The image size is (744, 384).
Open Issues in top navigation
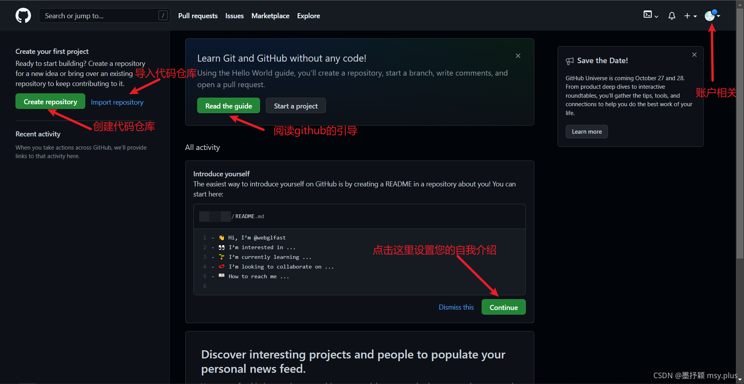click(234, 16)
